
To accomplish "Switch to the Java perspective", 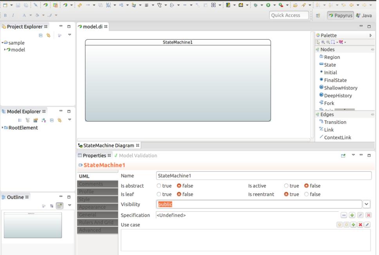I will pos(364,15).
